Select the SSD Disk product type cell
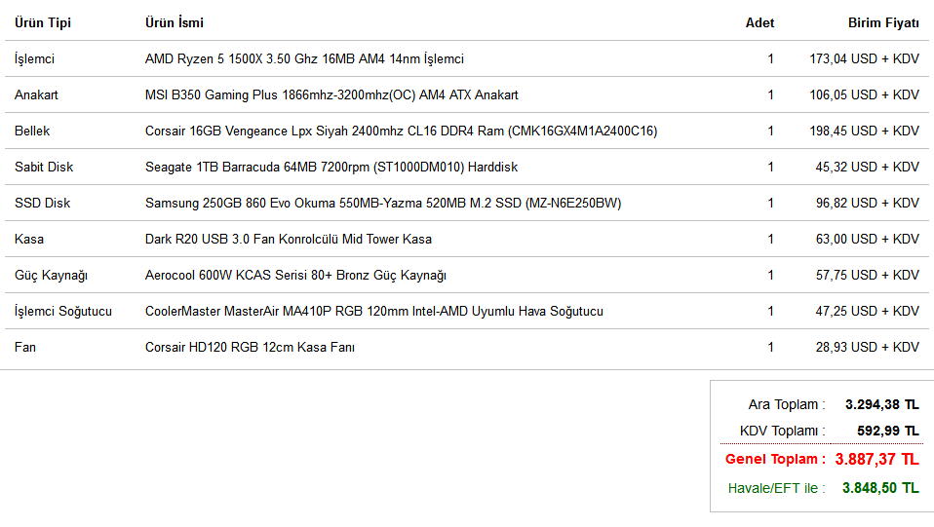The height and width of the screenshot is (527, 934). [x=42, y=203]
